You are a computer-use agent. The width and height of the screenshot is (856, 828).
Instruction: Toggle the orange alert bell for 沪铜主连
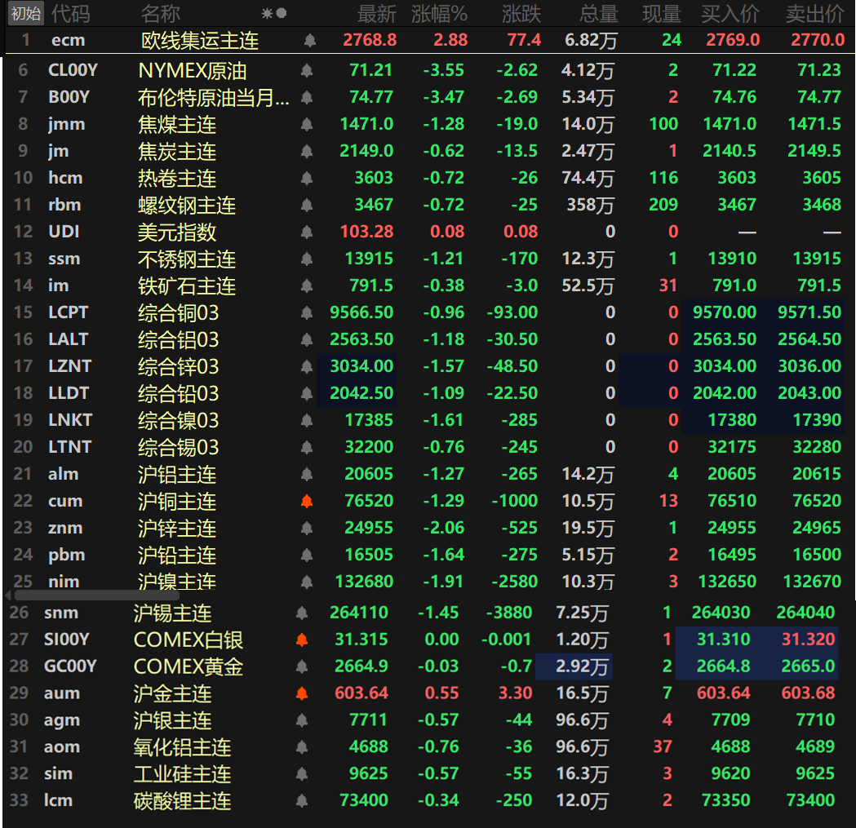click(307, 502)
